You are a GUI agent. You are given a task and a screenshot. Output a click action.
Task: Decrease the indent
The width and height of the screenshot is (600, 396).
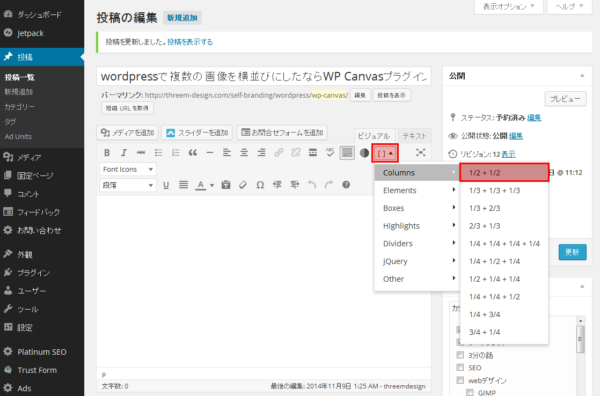coord(277,185)
